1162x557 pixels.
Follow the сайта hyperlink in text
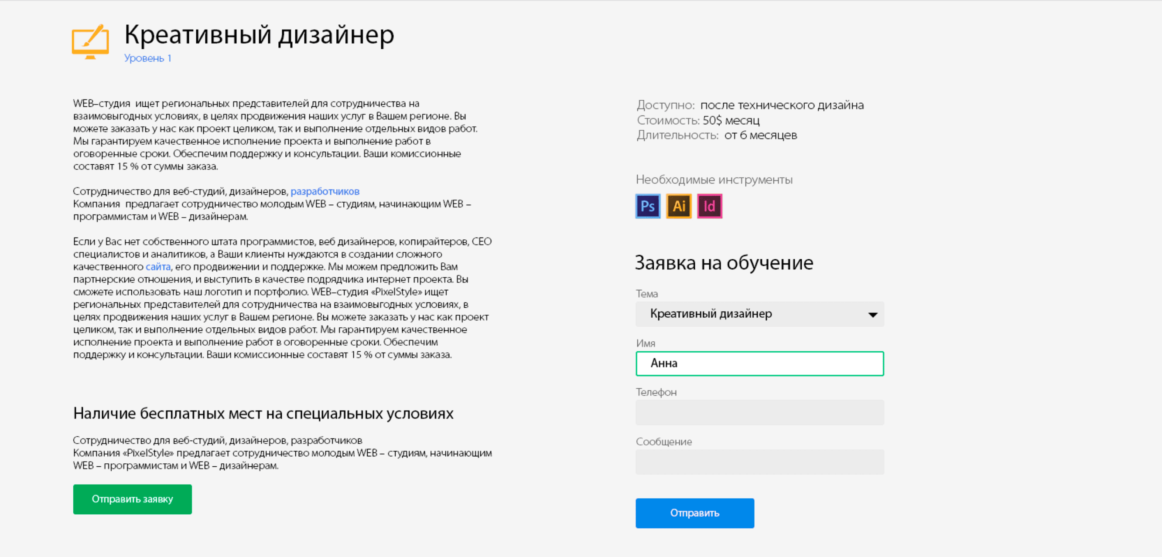click(x=158, y=267)
